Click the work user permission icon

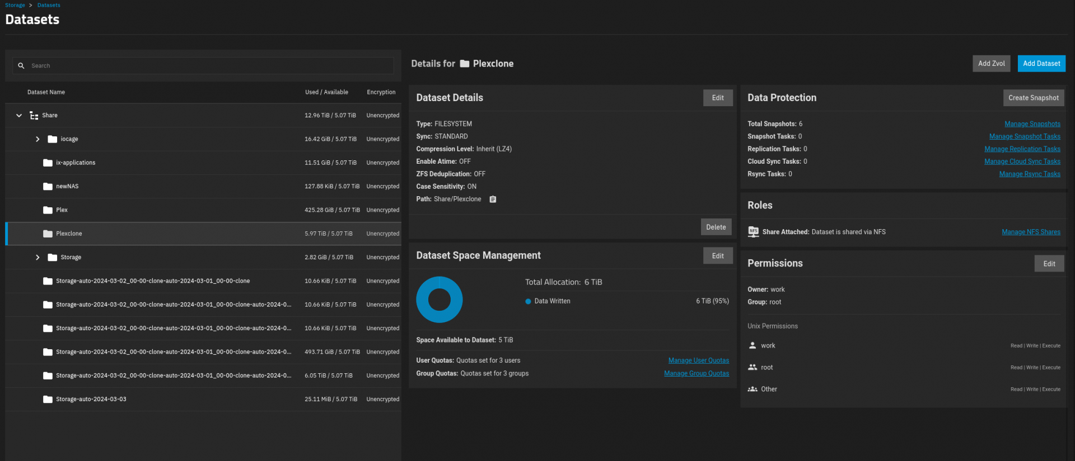(752, 345)
